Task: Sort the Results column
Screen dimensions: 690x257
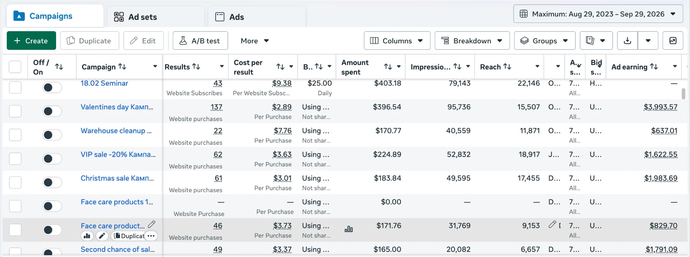Action: click(x=196, y=66)
